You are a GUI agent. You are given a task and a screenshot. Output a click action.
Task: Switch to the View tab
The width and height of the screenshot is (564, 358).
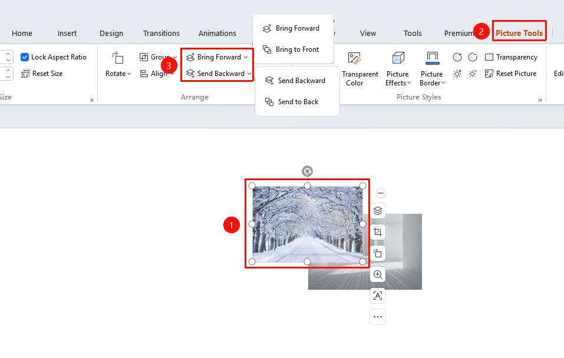click(x=368, y=34)
